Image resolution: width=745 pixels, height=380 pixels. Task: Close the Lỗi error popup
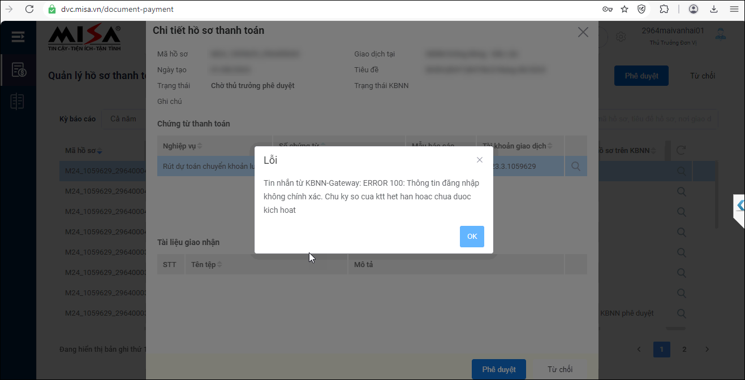[x=480, y=160]
